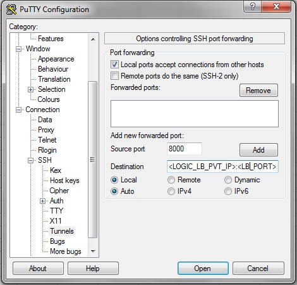Open the Kex category
Viewport: 297px width, 285px height.
(x=56, y=170)
